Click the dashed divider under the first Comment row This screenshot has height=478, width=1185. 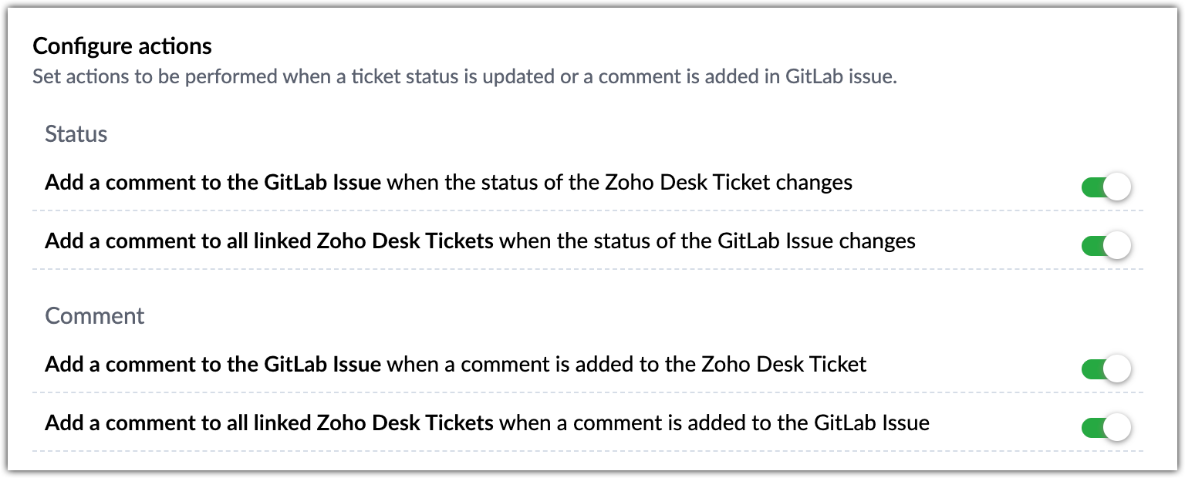(x=586, y=392)
